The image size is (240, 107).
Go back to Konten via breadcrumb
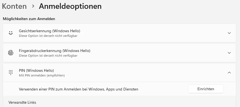(x=14, y=6)
